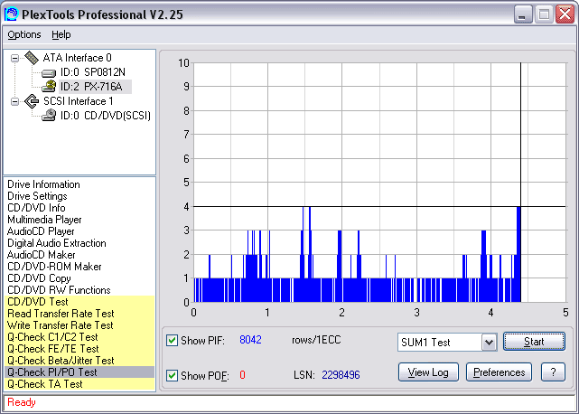The image size is (579, 414).
Task: Select Q-Check TA Test
Action: 79,384
